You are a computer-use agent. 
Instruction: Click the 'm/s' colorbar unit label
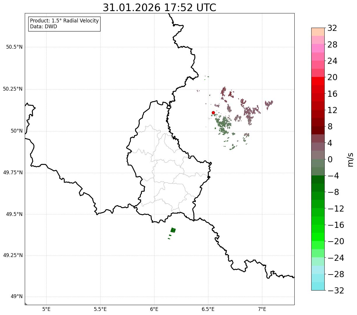point(350,159)
